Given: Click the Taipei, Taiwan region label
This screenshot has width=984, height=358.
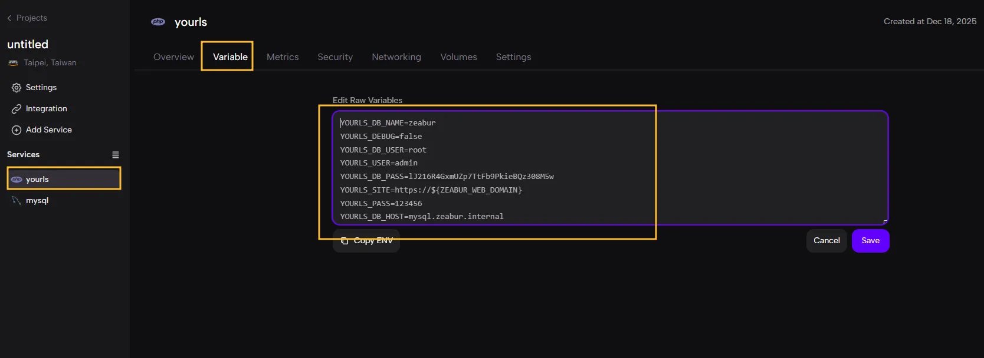Looking at the screenshot, I should 50,62.
